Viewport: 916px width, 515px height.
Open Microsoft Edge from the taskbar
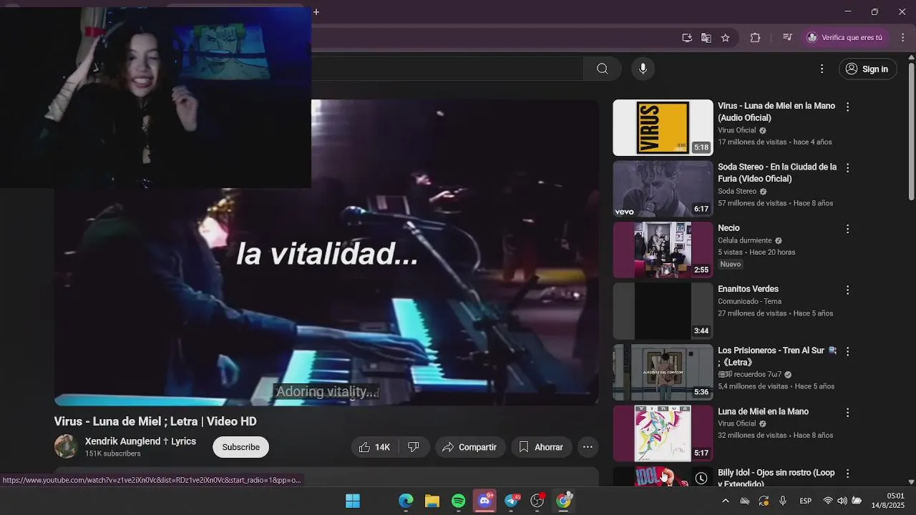[x=406, y=501]
